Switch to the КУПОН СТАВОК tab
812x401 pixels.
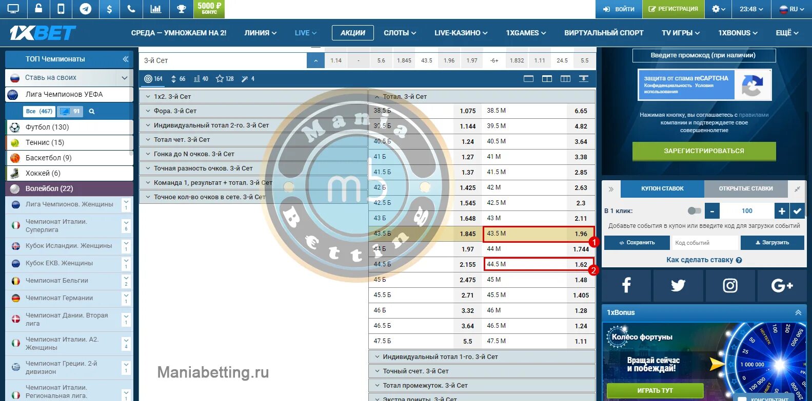[662, 188]
